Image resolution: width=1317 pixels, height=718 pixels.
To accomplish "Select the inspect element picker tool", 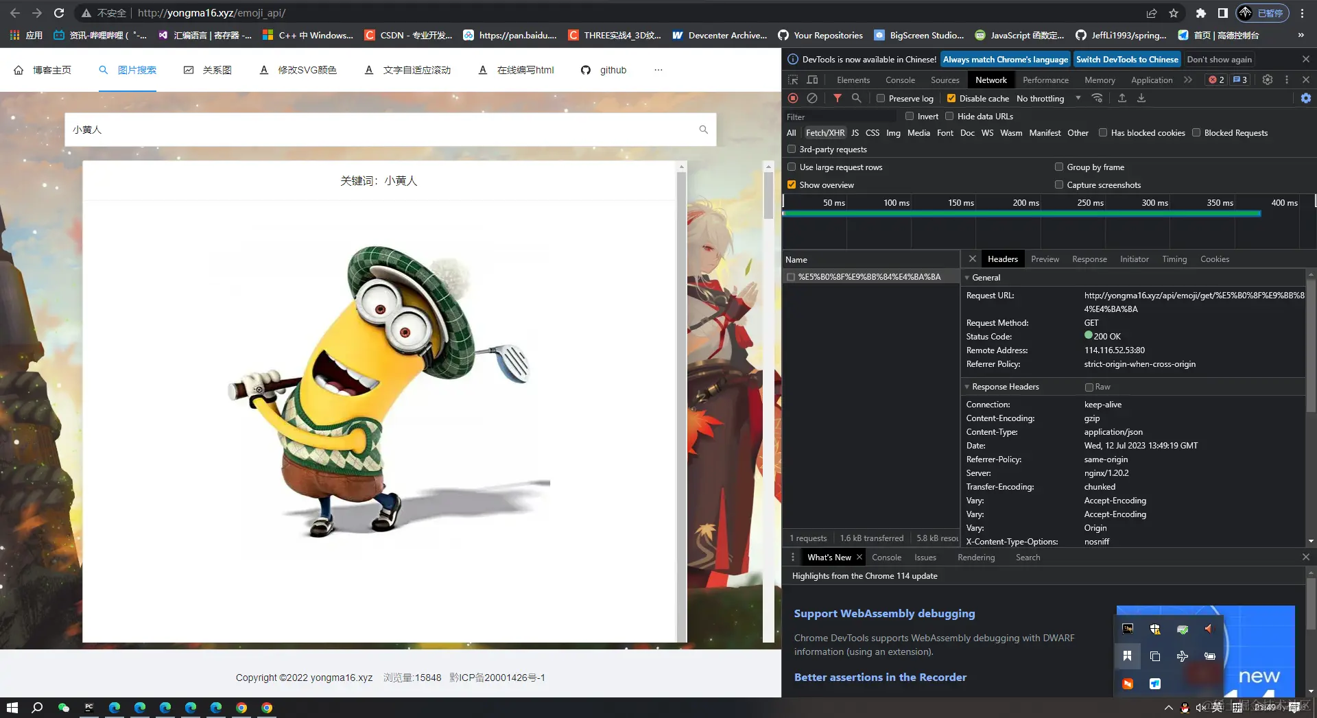I will tap(794, 80).
